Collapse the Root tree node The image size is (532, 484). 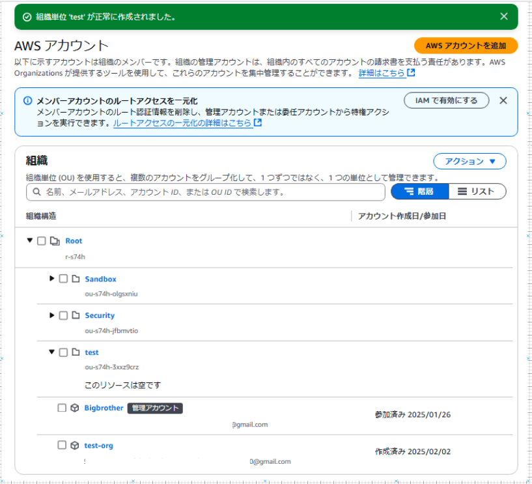click(29, 240)
